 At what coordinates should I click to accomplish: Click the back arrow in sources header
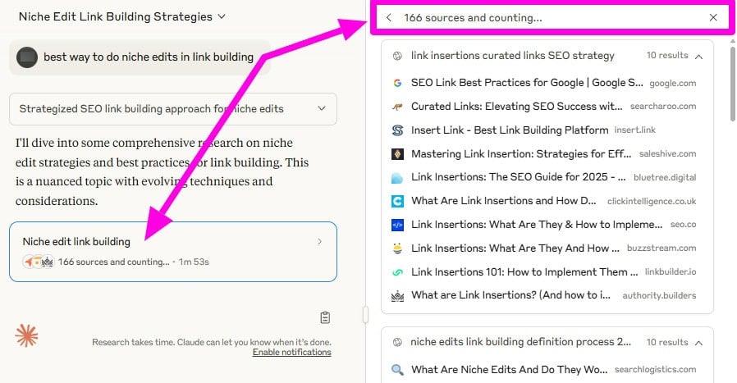click(388, 17)
